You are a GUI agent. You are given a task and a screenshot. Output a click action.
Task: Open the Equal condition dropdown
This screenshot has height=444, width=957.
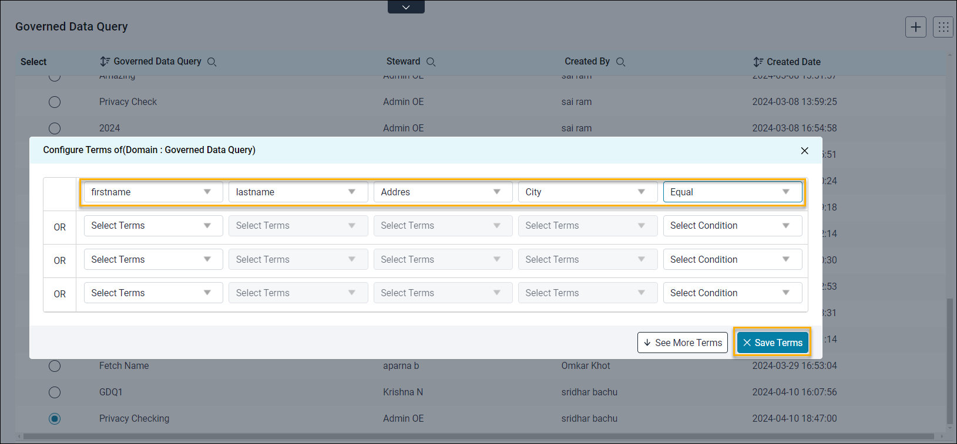[733, 192]
